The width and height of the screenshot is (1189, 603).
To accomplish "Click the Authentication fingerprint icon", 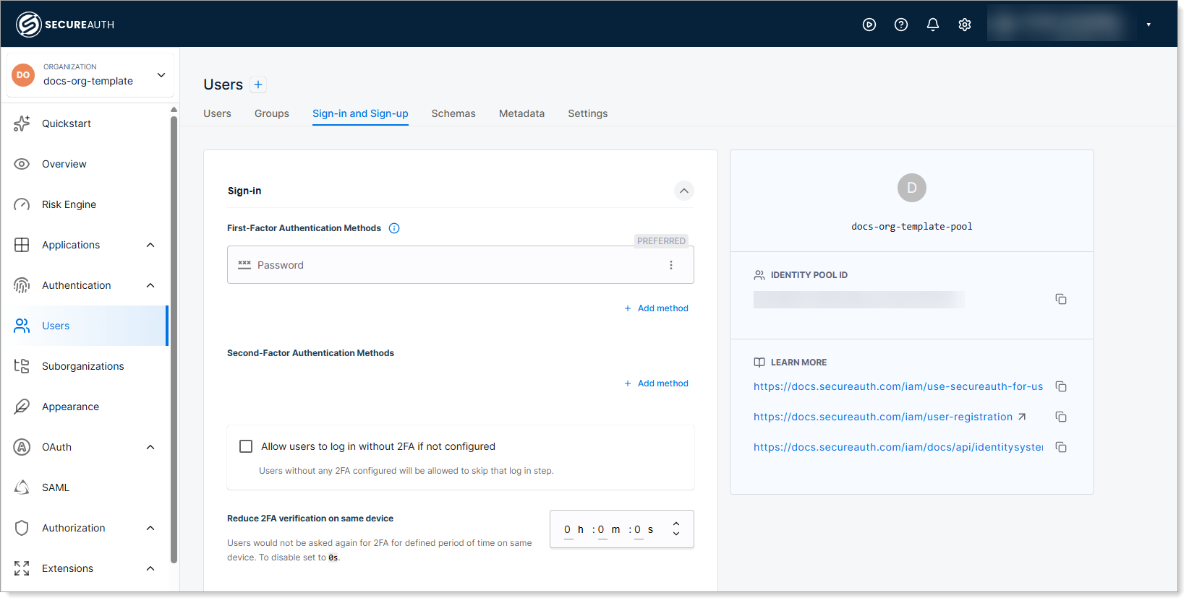I will coord(22,285).
